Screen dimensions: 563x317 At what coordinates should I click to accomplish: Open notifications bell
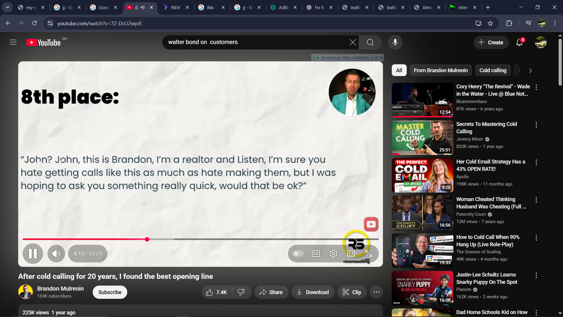point(519,43)
